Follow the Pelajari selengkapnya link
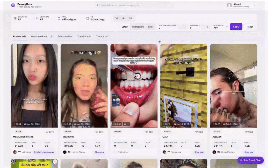 click(44, 152)
